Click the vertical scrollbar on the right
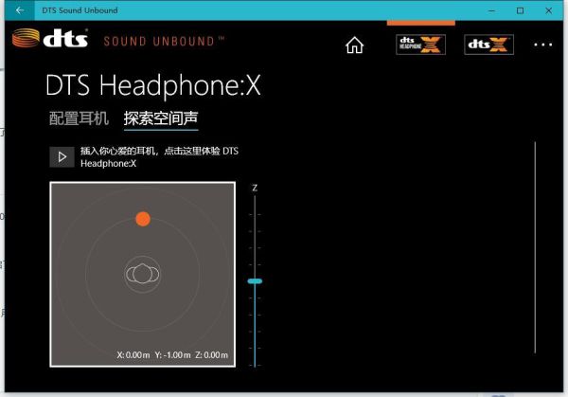Viewport: 568px width, 397px height. (535, 246)
